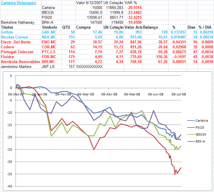The height and width of the screenshot is (192, 214).
Task: Click Iberdrola days cell 14
Action: pyautogui.click(x=192, y=62)
